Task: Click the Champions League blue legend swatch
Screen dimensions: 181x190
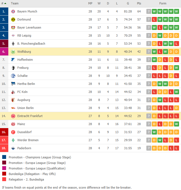Action: tap(4, 157)
